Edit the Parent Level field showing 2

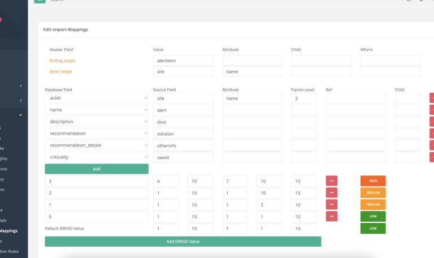tap(304, 98)
